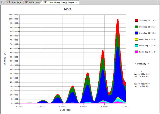The height and width of the screenshot is (114, 160).
Task: Switch to the MIDAS/Gen tab
Action: tap(32, 2)
